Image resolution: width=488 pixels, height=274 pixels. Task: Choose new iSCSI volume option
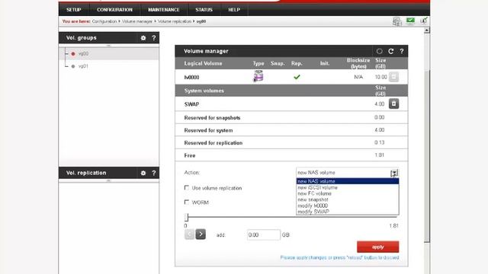tap(348, 187)
